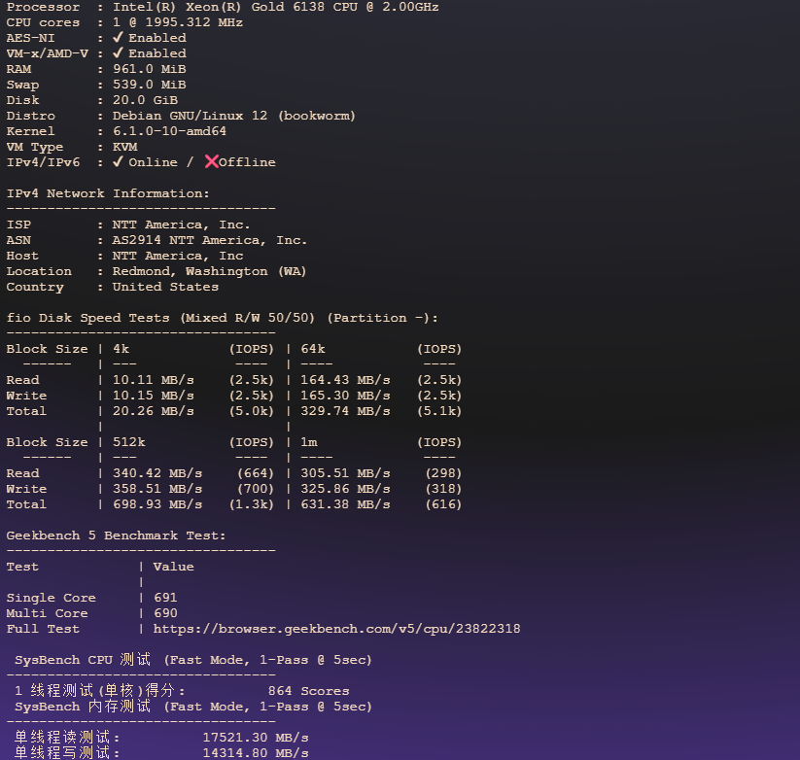Click the Single Core score 691
Viewport: 800px width, 760px height.
pos(165,598)
